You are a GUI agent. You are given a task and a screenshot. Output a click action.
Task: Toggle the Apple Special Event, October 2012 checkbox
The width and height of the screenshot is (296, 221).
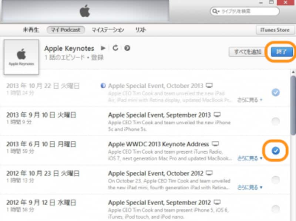[x=276, y=180]
